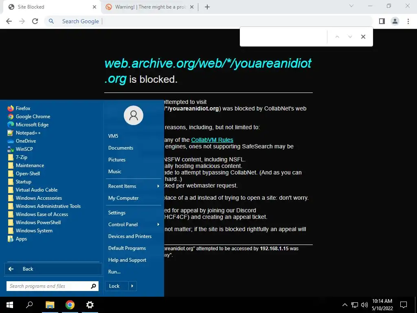Click Back in the Start menu
The height and width of the screenshot is (313, 417).
[53, 269]
